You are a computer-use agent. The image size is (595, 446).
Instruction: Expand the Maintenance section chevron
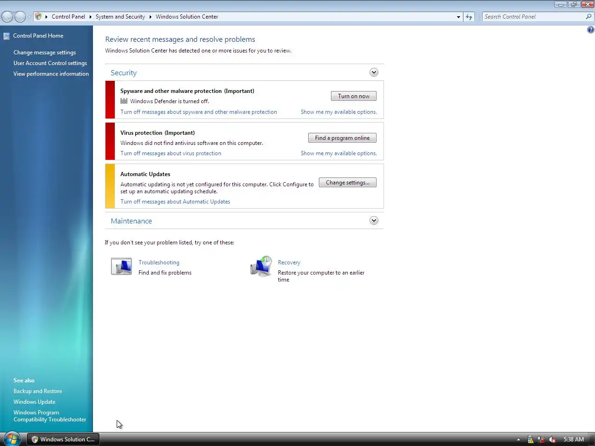(x=374, y=221)
